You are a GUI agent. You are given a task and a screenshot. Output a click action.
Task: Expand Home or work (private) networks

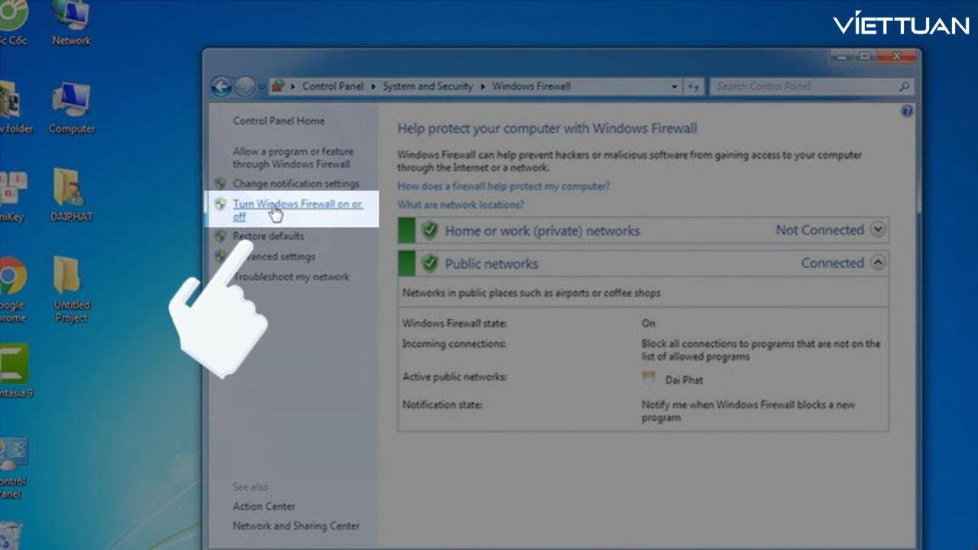pyautogui.click(x=878, y=230)
